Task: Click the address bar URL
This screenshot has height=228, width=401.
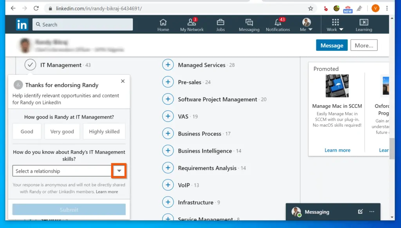Action: click(99, 9)
